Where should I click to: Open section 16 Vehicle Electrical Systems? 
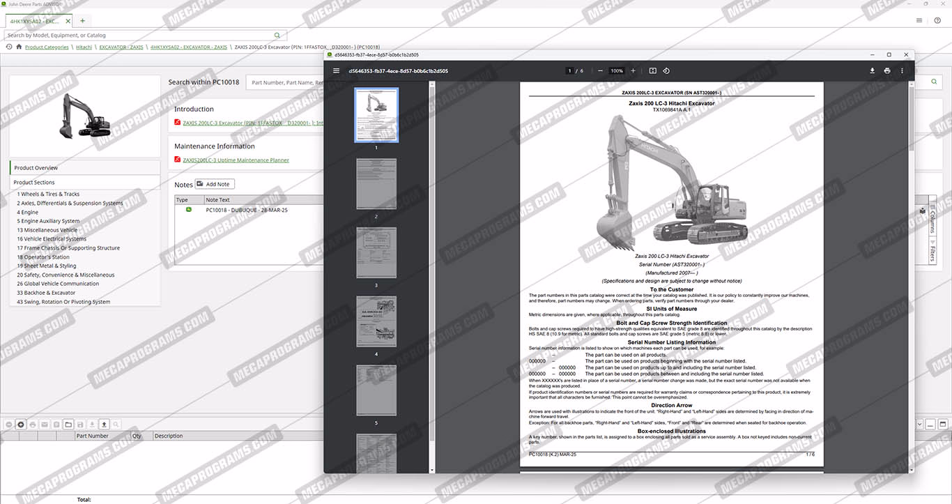click(x=52, y=239)
